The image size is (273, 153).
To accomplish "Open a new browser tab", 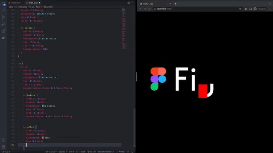I will [175, 4].
